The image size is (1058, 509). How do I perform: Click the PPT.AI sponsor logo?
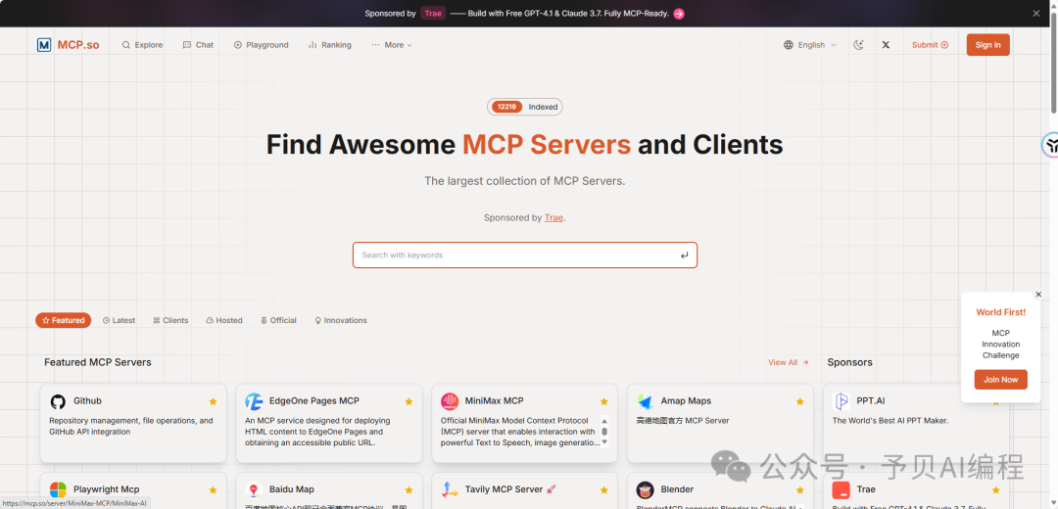842,401
